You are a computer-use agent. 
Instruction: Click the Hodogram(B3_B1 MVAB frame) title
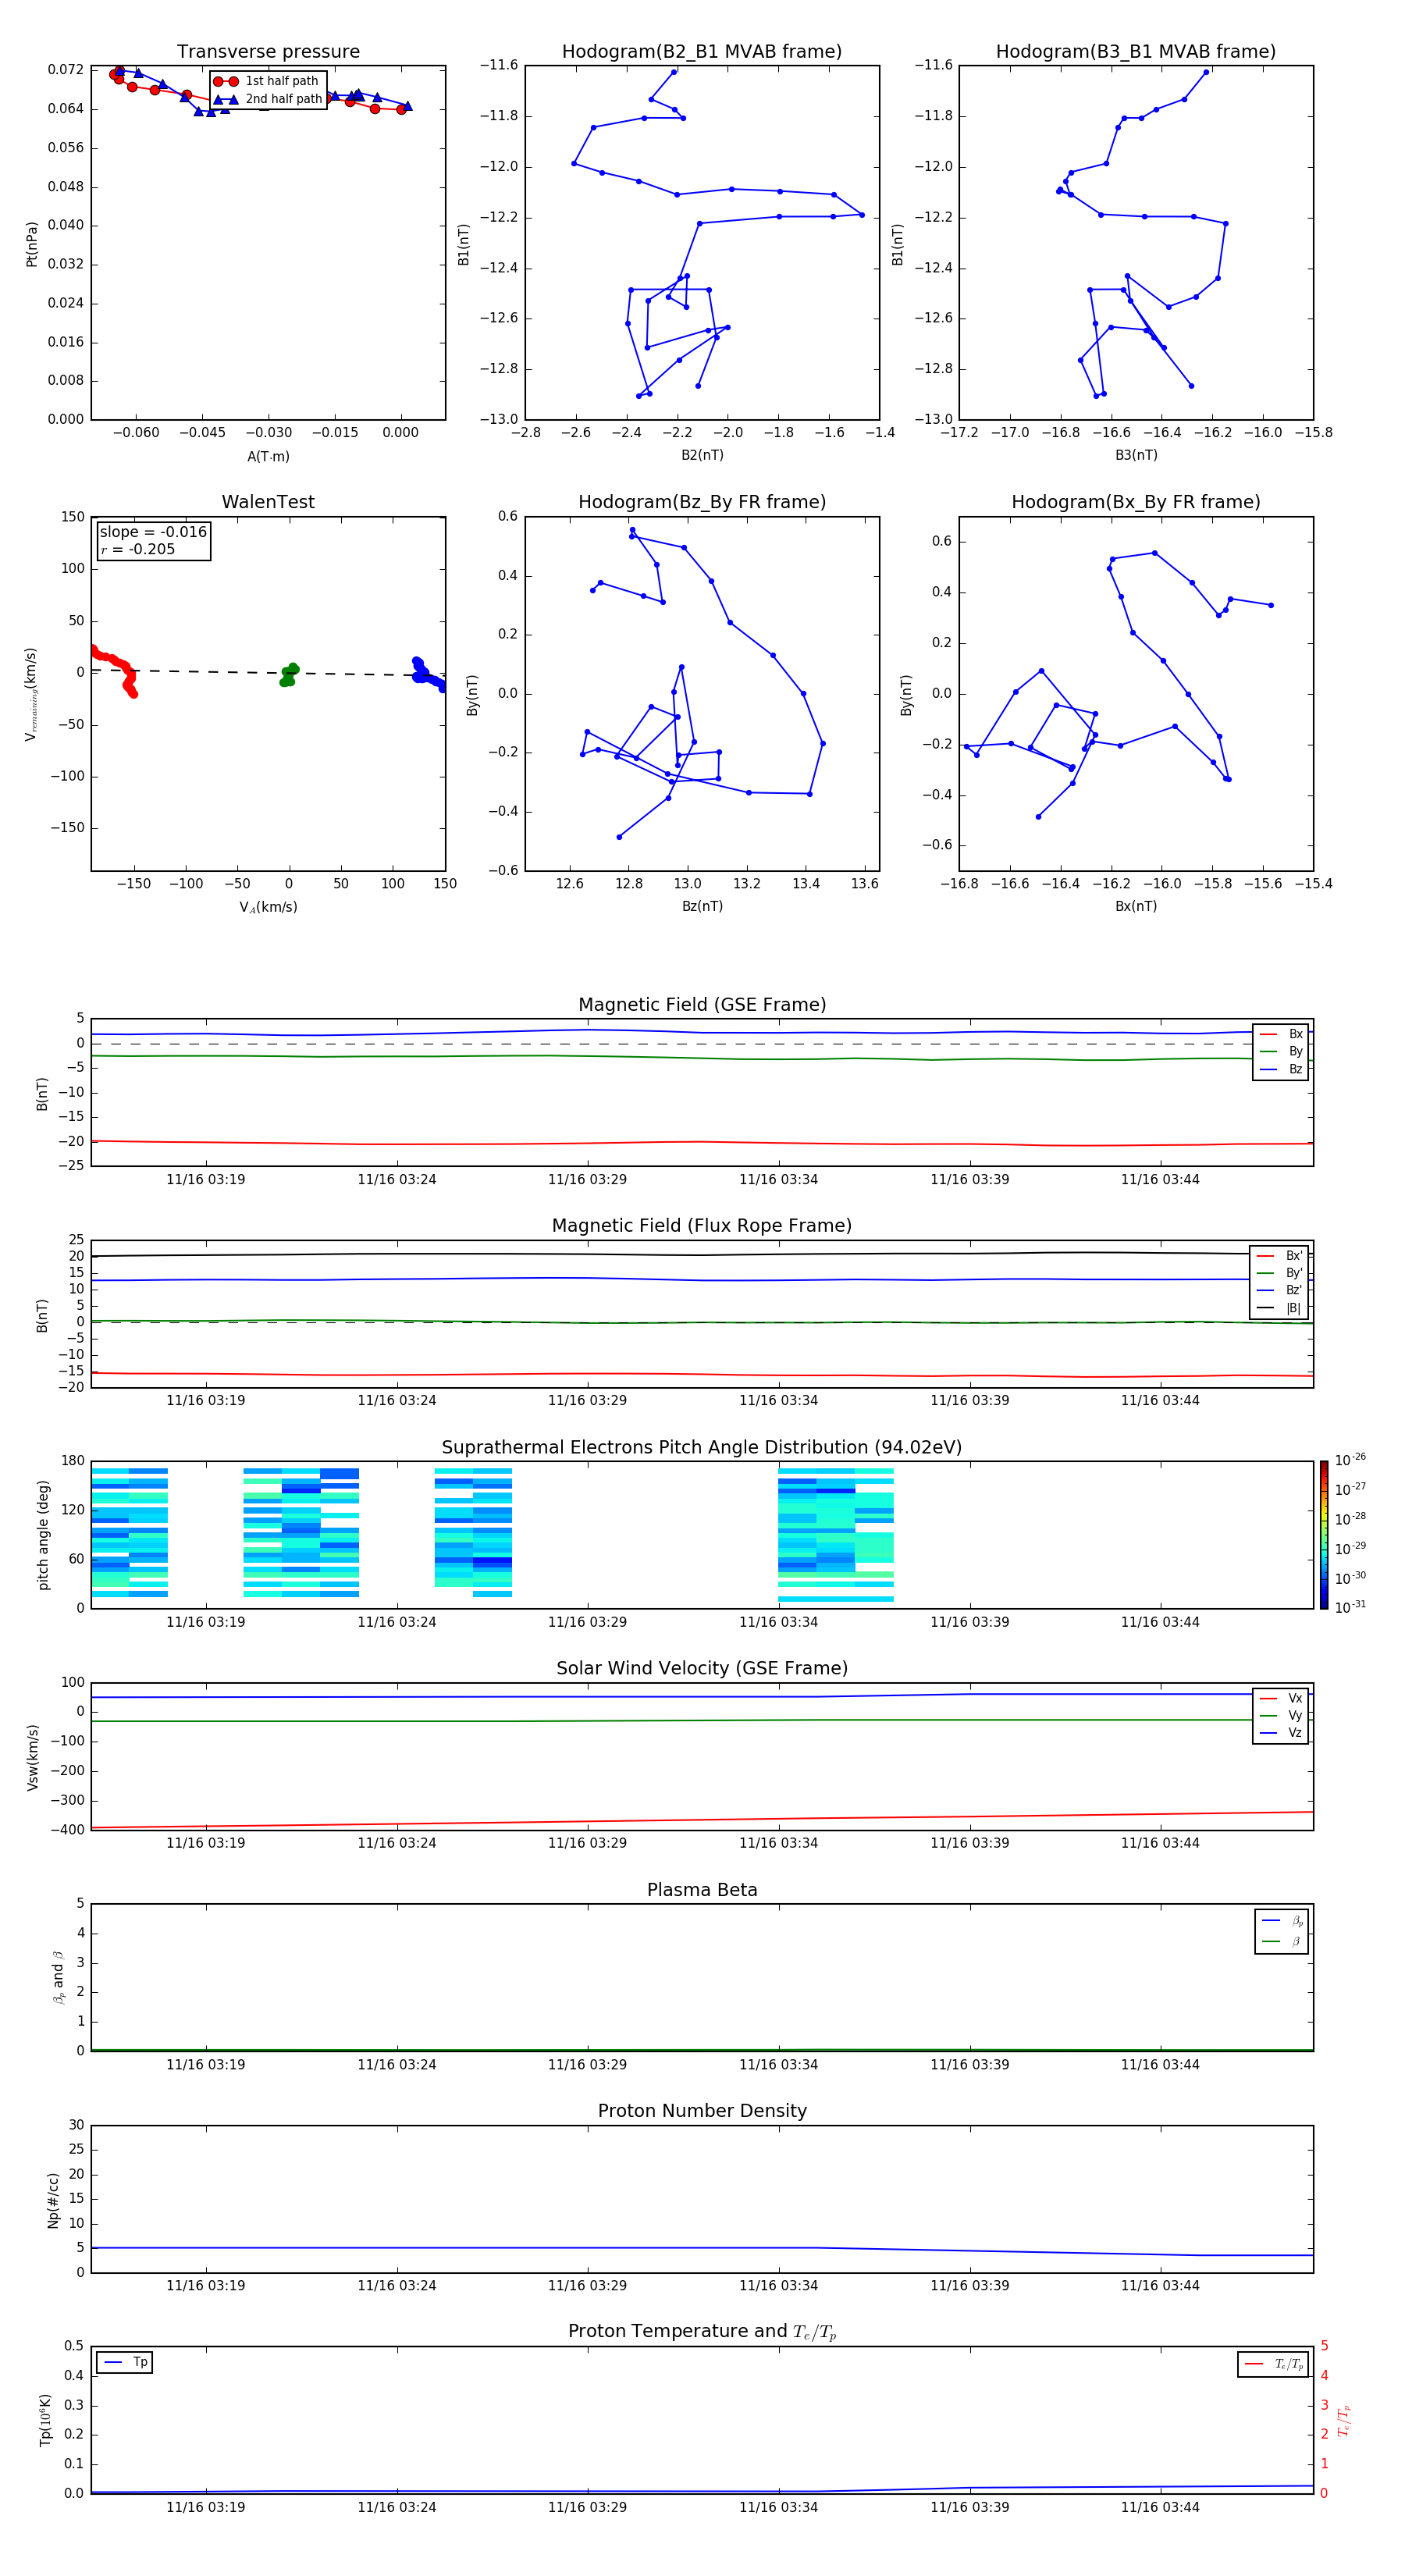pyautogui.click(x=1135, y=52)
